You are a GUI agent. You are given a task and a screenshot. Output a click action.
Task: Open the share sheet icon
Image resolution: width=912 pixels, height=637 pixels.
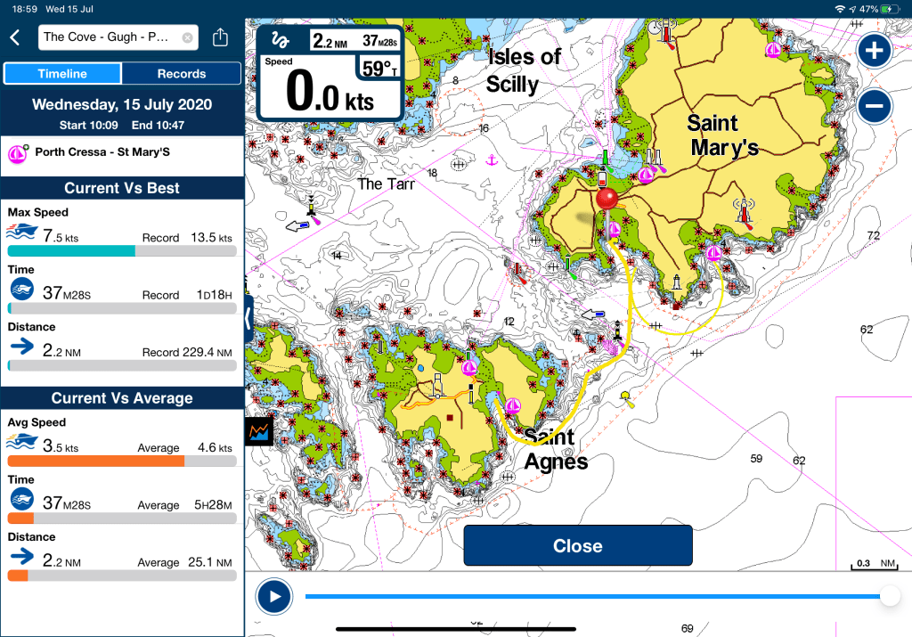point(221,37)
